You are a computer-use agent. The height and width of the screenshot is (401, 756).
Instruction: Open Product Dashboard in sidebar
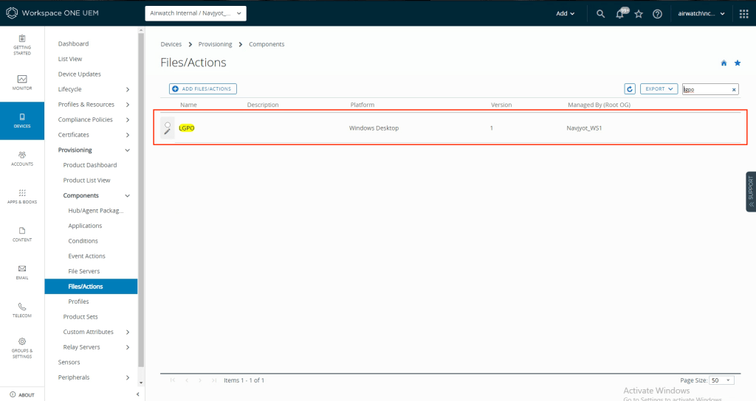pos(89,165)
